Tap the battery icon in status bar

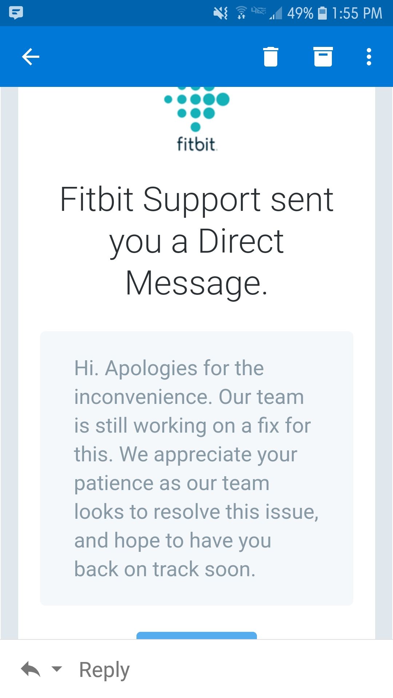pos(322,13)
